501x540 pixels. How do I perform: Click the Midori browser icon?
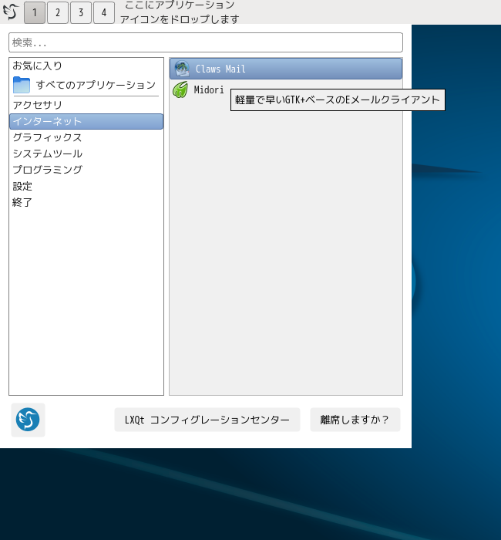click(x=180, y=89)
